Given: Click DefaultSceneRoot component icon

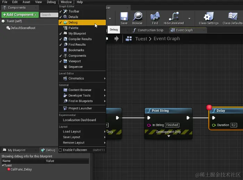Looking at the screenshot, I should pyautogui.click(x=8, y=28).
